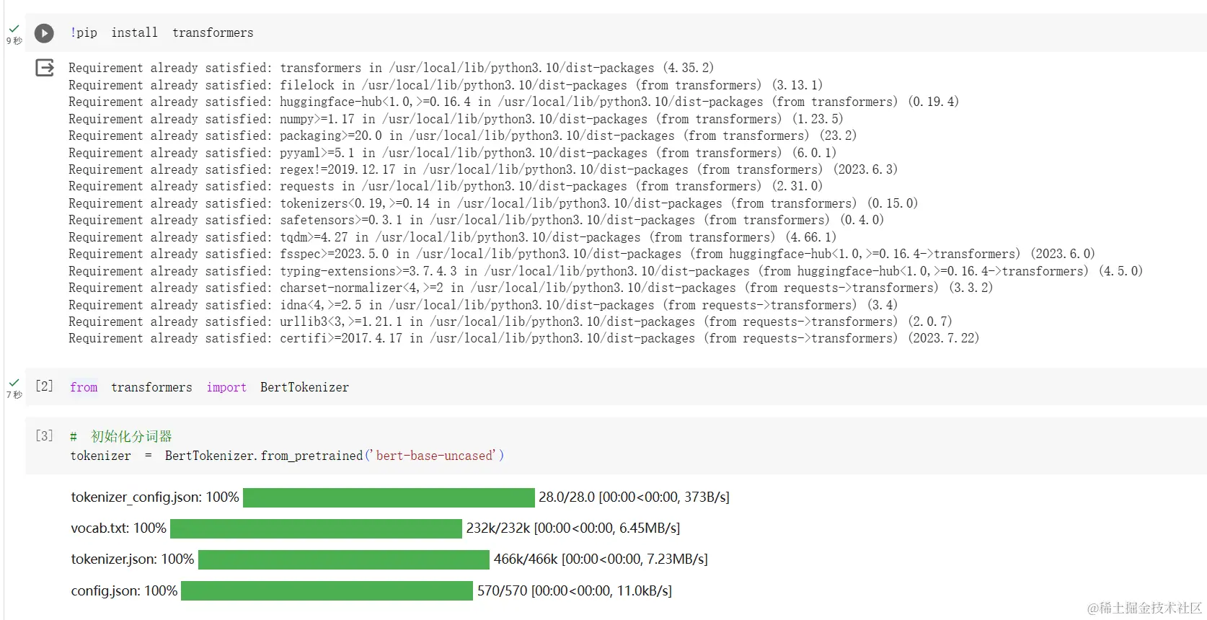Place cursor on the BertTokenizer import line
Image resolution: width=1207 pixels, height=620 pixels.
click(x=209, y=388)
